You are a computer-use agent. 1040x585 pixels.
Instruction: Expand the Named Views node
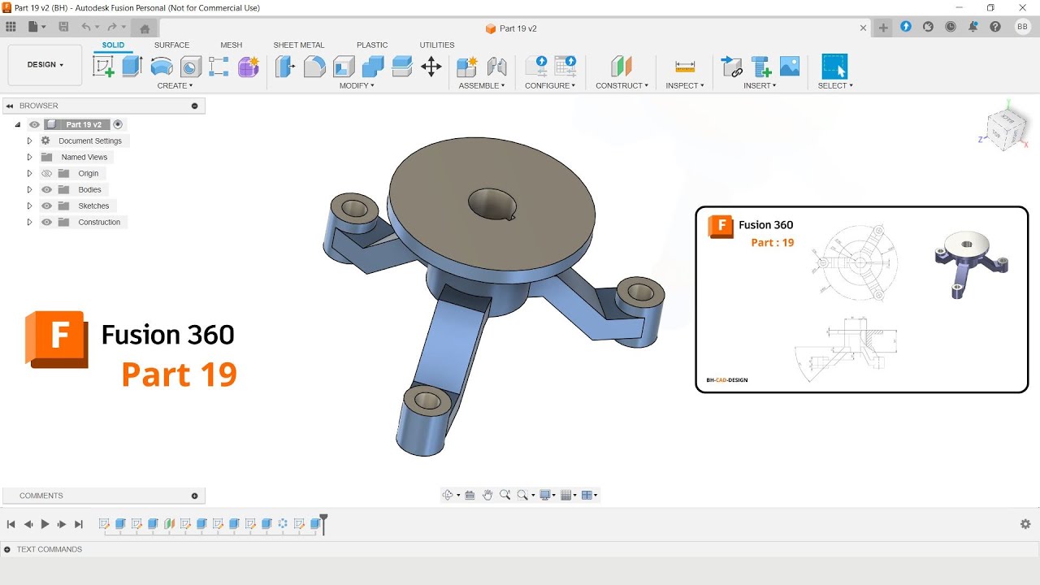[x=29, y=157]
